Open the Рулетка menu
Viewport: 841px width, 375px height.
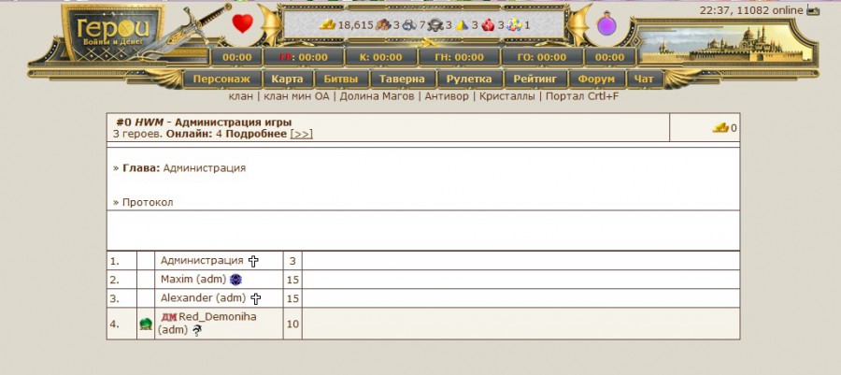pyautogui.click(x=469, y=79)
